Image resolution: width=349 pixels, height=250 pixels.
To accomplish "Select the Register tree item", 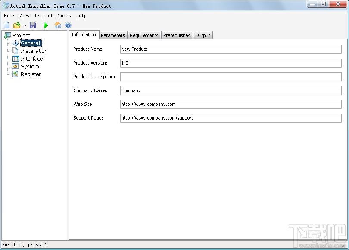I will coord(31,74).
